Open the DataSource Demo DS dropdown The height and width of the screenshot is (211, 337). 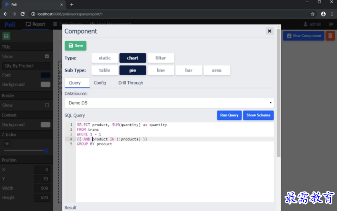tap(169, 103)
